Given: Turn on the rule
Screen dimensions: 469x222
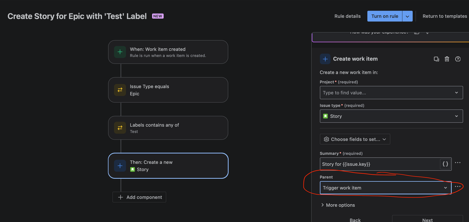Looking at the screenshot, I should (x=384, y=16).
